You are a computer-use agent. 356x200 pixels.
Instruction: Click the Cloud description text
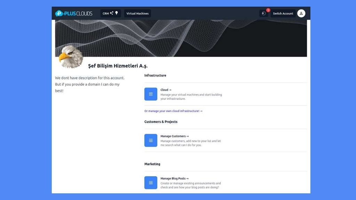coord(191,97)
